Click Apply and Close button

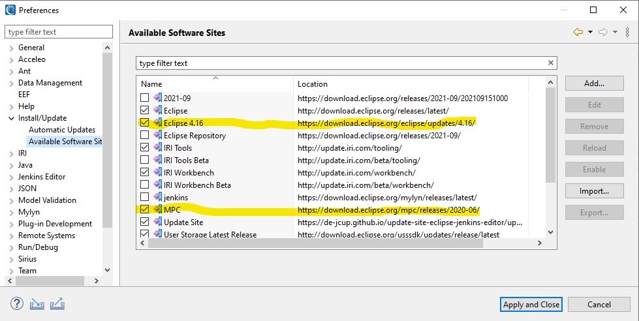(531, 304)
